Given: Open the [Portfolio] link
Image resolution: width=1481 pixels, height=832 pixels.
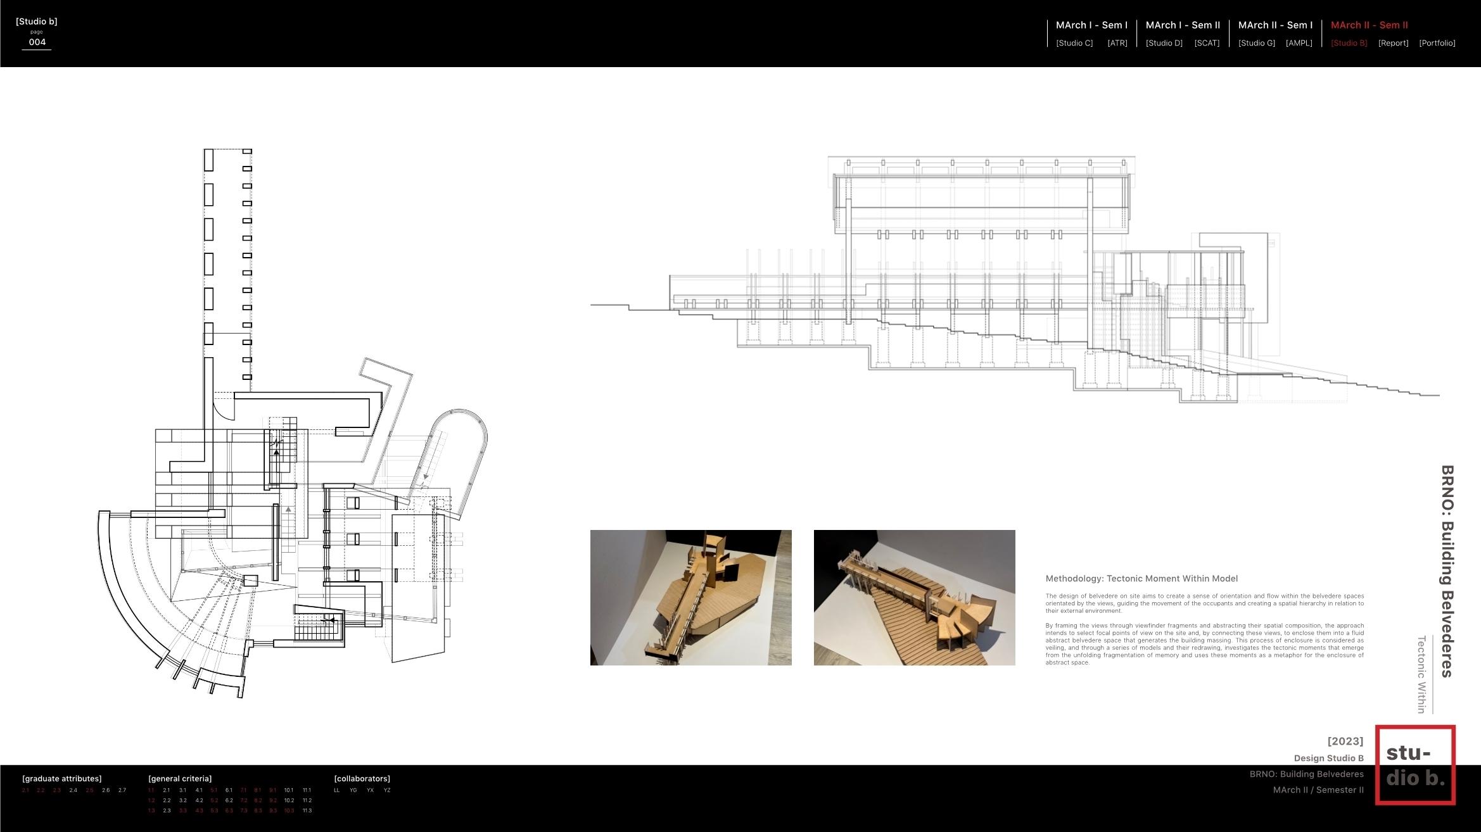Looking at the screenshot, I should tap(1437, 43).
